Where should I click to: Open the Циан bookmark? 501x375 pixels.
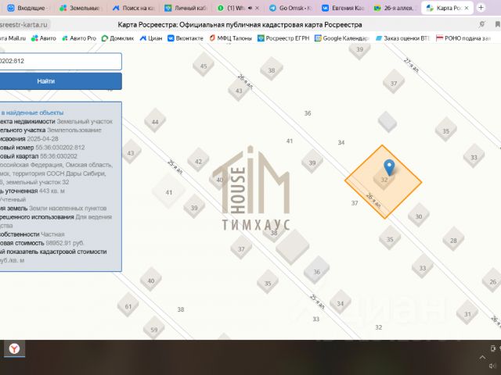pyautogui.click(x=151, y=38)
